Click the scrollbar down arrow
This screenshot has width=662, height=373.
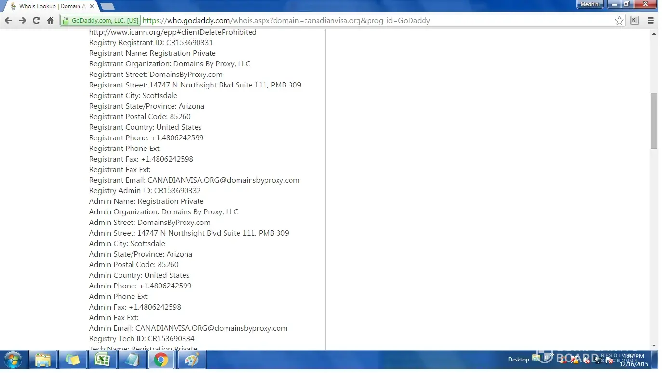(654, 345)
